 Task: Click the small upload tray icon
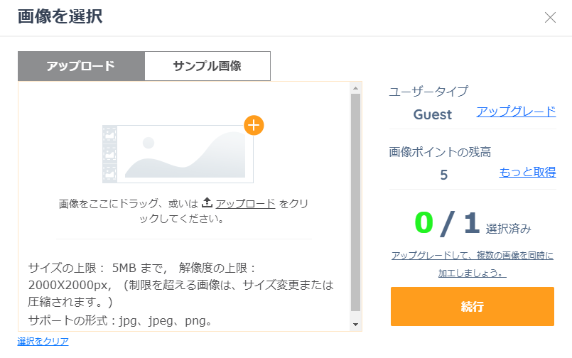(207, 203)
